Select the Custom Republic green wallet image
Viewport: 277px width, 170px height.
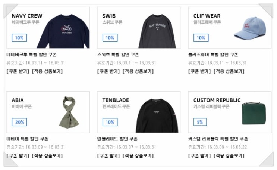pos(254,113)
